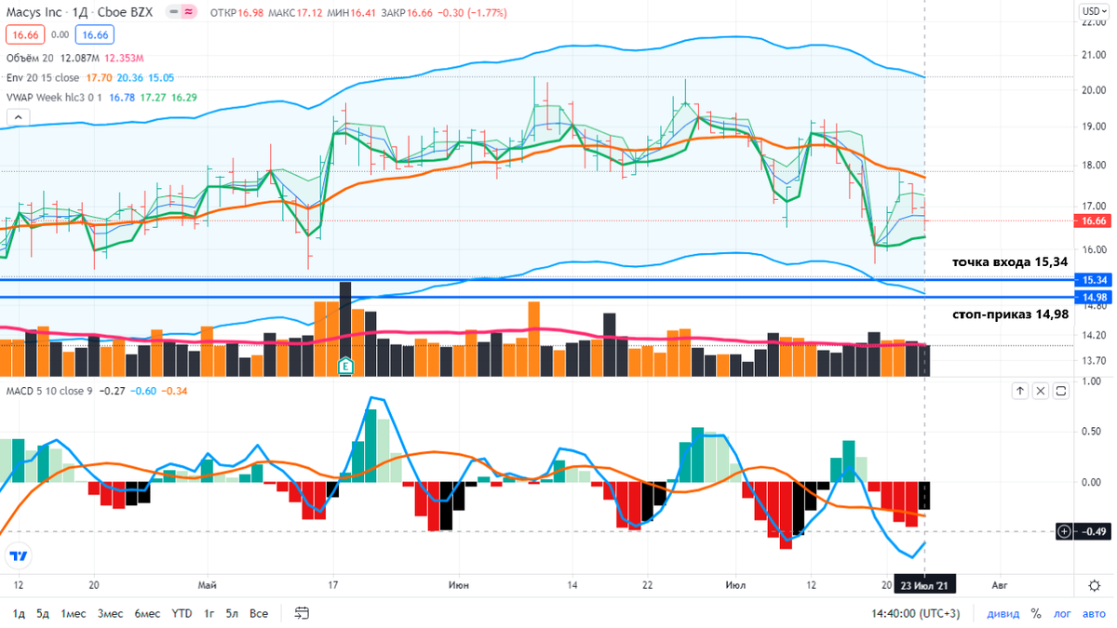Click the MACD signal value -0.34
Image resolution: width=1117 pixels, height=628 pixels.
click(x=174, y=391)
